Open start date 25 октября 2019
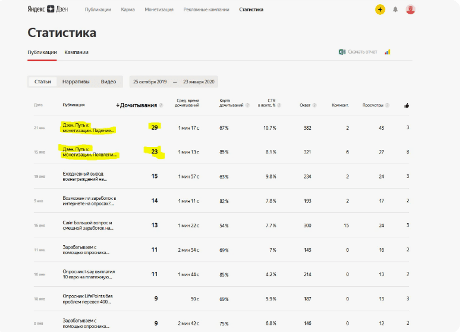The width and height of the screenshot is (462, 332). click(150, 82)
